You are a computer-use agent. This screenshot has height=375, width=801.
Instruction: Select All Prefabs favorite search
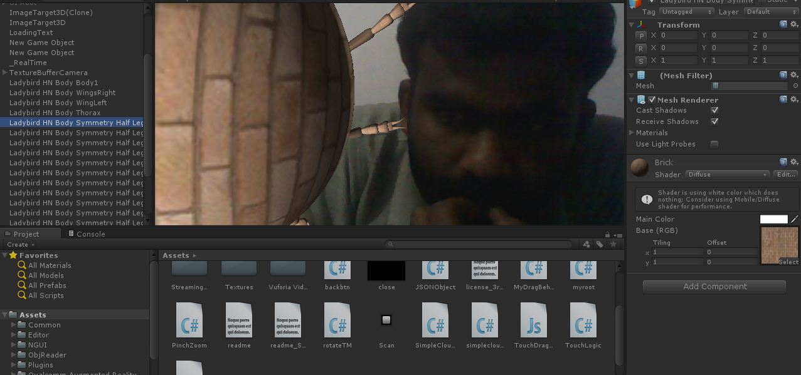click(47, 285)
